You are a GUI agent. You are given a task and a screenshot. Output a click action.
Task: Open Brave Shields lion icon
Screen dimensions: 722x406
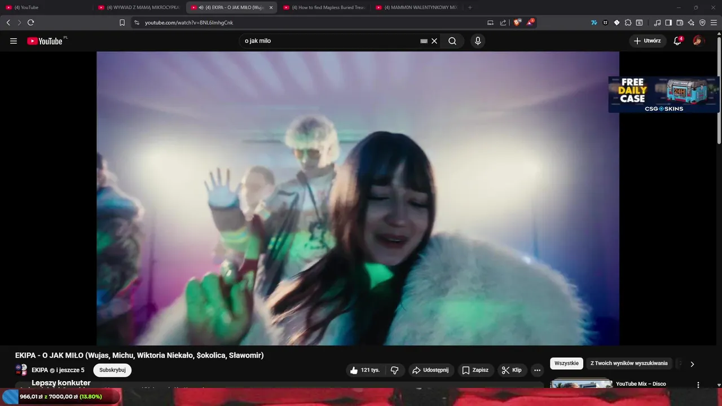517,23
